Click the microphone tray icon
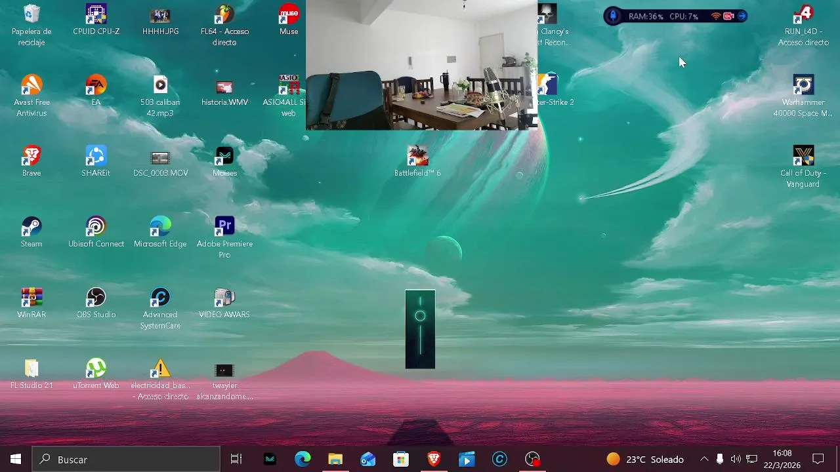This screenshot has width=840, height=472. (720, 459)
